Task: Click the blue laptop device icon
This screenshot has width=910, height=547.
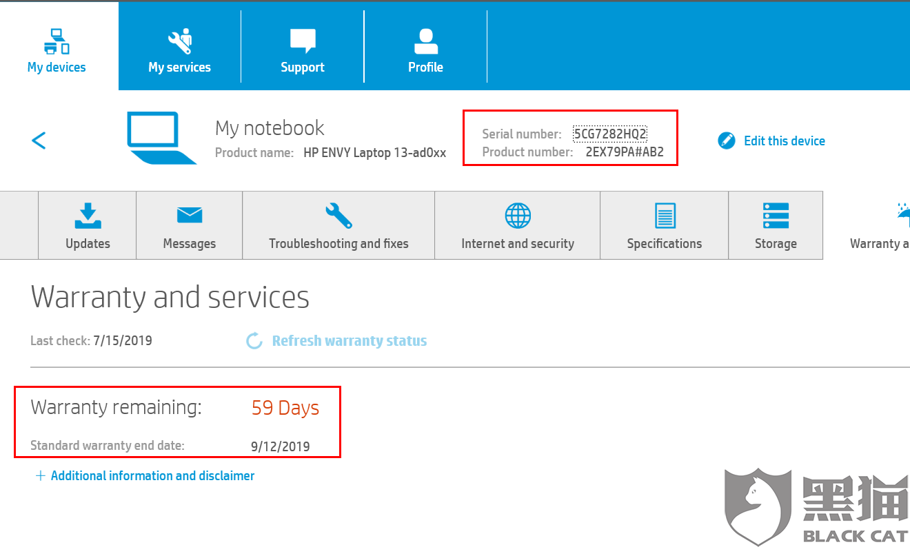Action: tap(162, 138)
